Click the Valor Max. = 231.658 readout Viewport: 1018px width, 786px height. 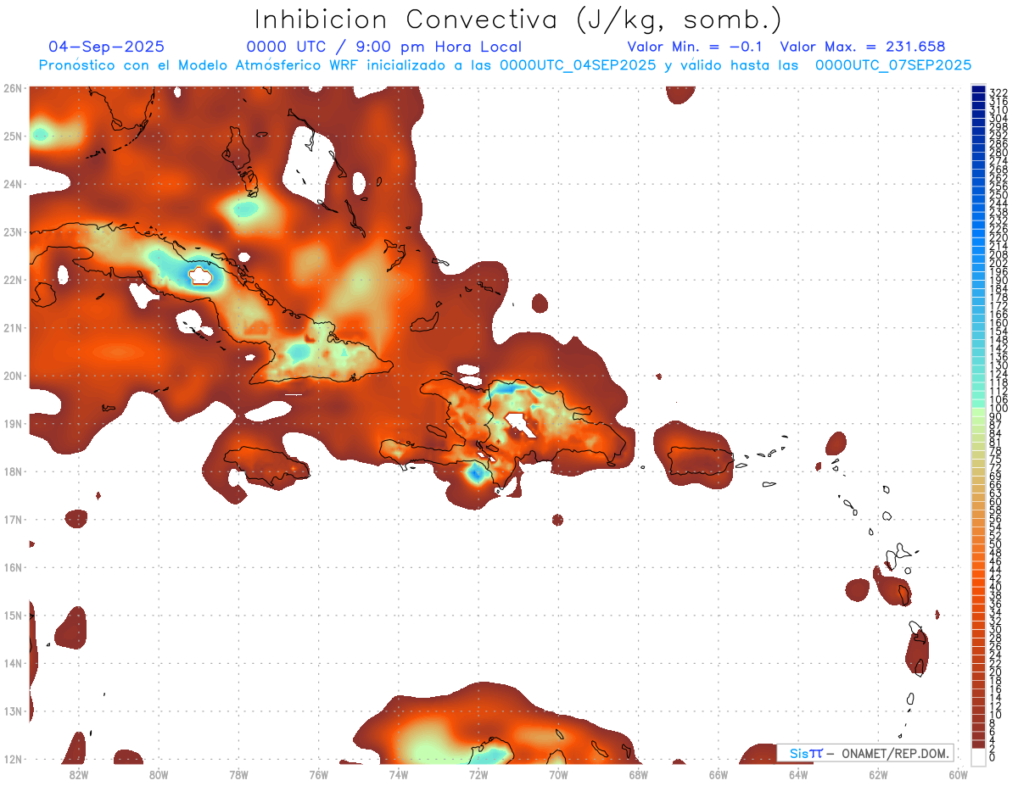coord(862,47)
